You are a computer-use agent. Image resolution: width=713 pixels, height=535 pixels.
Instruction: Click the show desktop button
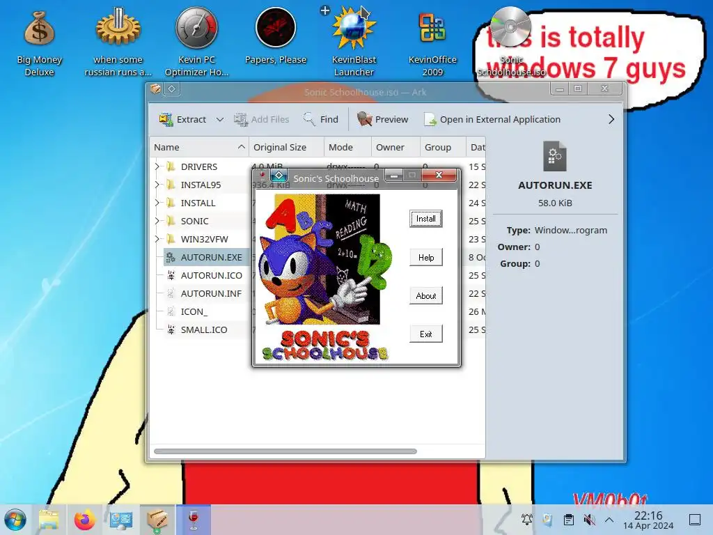695,520
